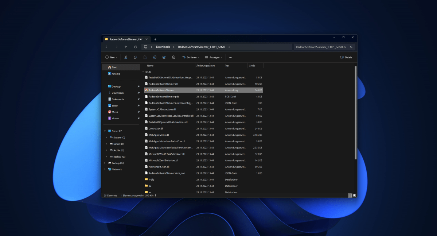Image resolution: width=437 pixels, height=236 pixels.
Task: Click the 7-Zip folder icon
Action: pyautogui.click(x=146, y=179)
